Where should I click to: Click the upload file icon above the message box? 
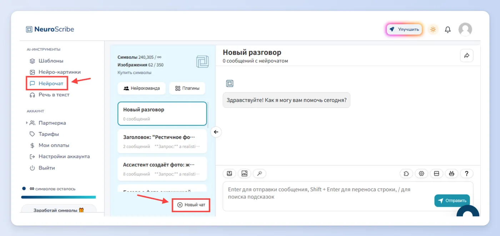click(x=230, y=173)
